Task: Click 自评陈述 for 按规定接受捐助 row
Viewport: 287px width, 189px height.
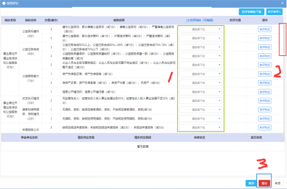Action: click(265, 109)
